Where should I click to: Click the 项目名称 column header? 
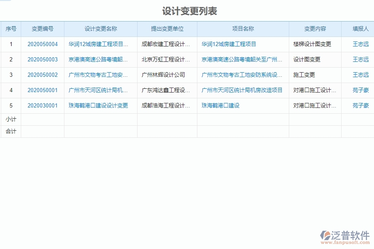pos(243,29)
